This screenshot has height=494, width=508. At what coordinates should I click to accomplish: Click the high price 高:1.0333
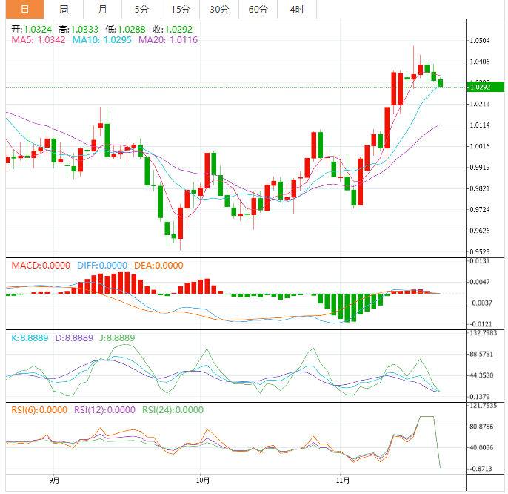click(x=78, y=30)
